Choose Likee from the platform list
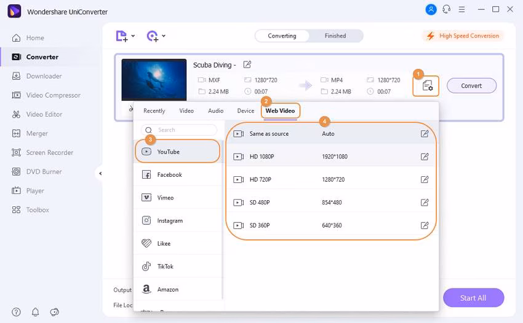 [178, 243]
